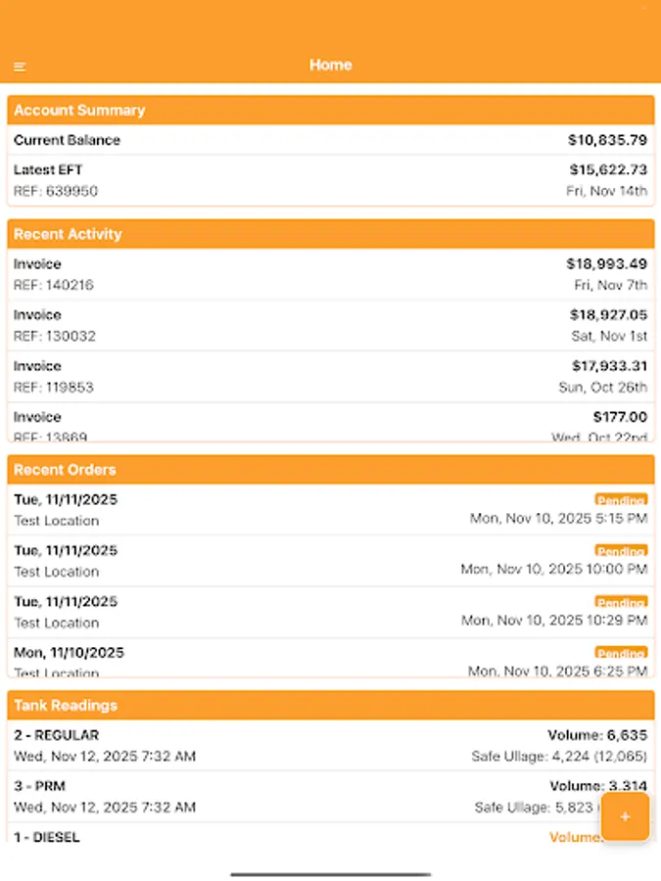The height and width of the screenshot is (881, 661).
Task: Expand the Account Summary section header
Action: click(x=330, y=110)
